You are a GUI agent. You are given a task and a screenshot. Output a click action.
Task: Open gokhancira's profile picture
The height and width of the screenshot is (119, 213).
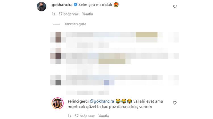click(41, 7)
